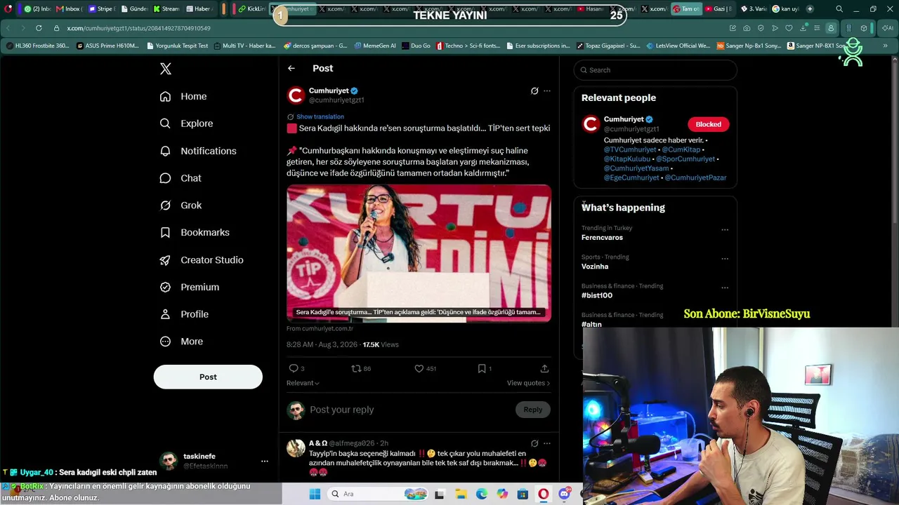The height and width of the screenshot is (505, 899).
Task: Open the #bist100 trending topic
Action: pyautogui.click(x=597, y=295)
